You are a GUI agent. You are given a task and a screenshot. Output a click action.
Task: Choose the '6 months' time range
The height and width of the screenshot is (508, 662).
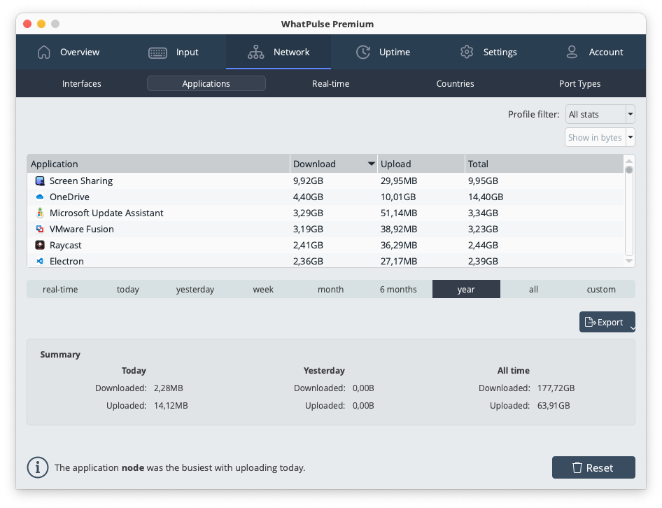tap(398, 290)
